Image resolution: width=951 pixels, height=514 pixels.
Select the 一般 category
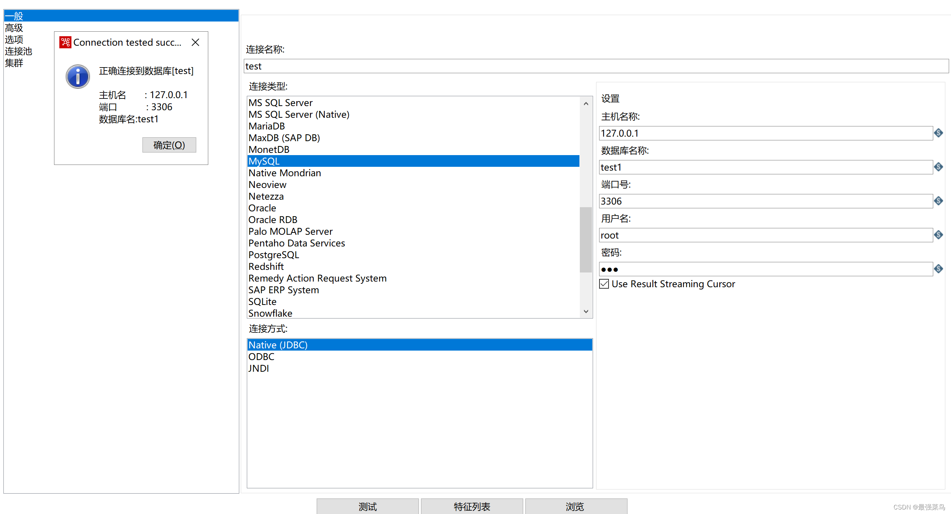click(x=121, y=16)
